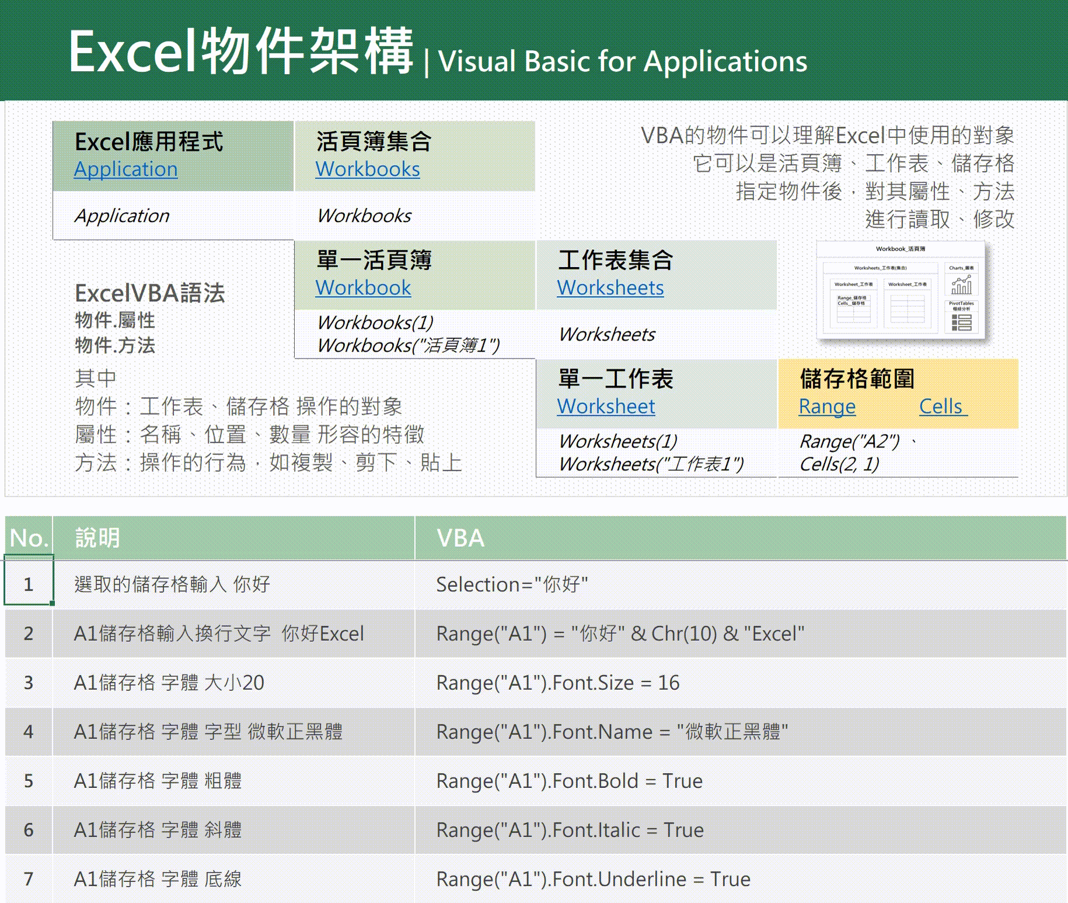Screen dimensions: 1068x903
Task: Click the Workbooks collection link
Action: pyautogui.click(x=367, y=169)
